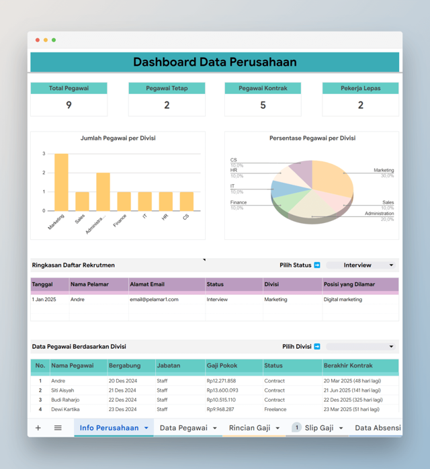Click the red window close dot
Viewport: 430px width, 469px height.
tap(38, 40)
